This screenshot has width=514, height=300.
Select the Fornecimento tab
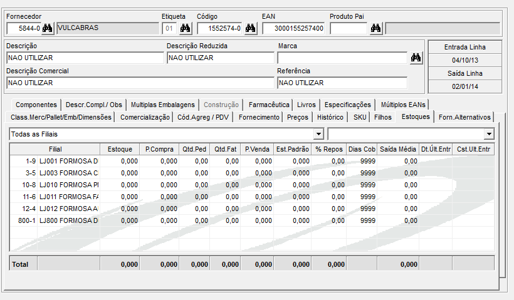coord(259,117)
